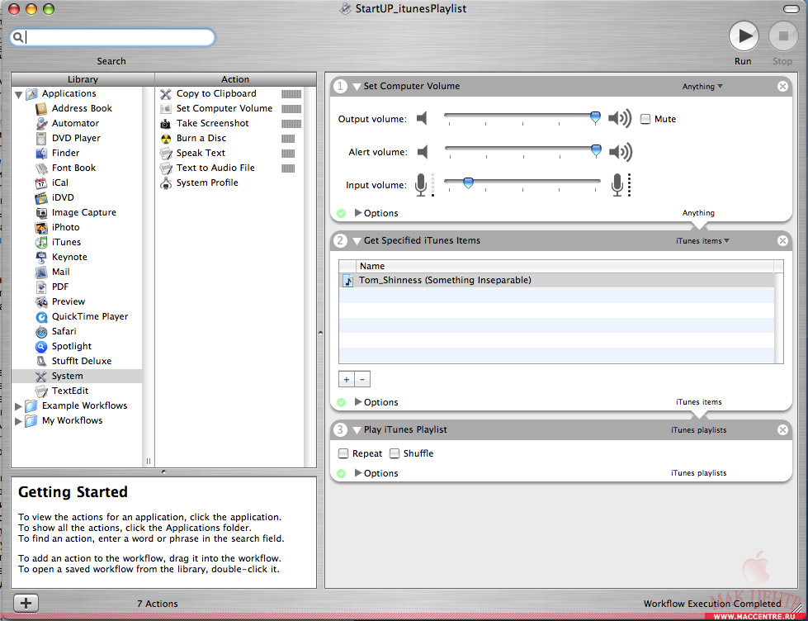
Task: Select the Text to Audio File action
Action: click(x=215, y=168)
